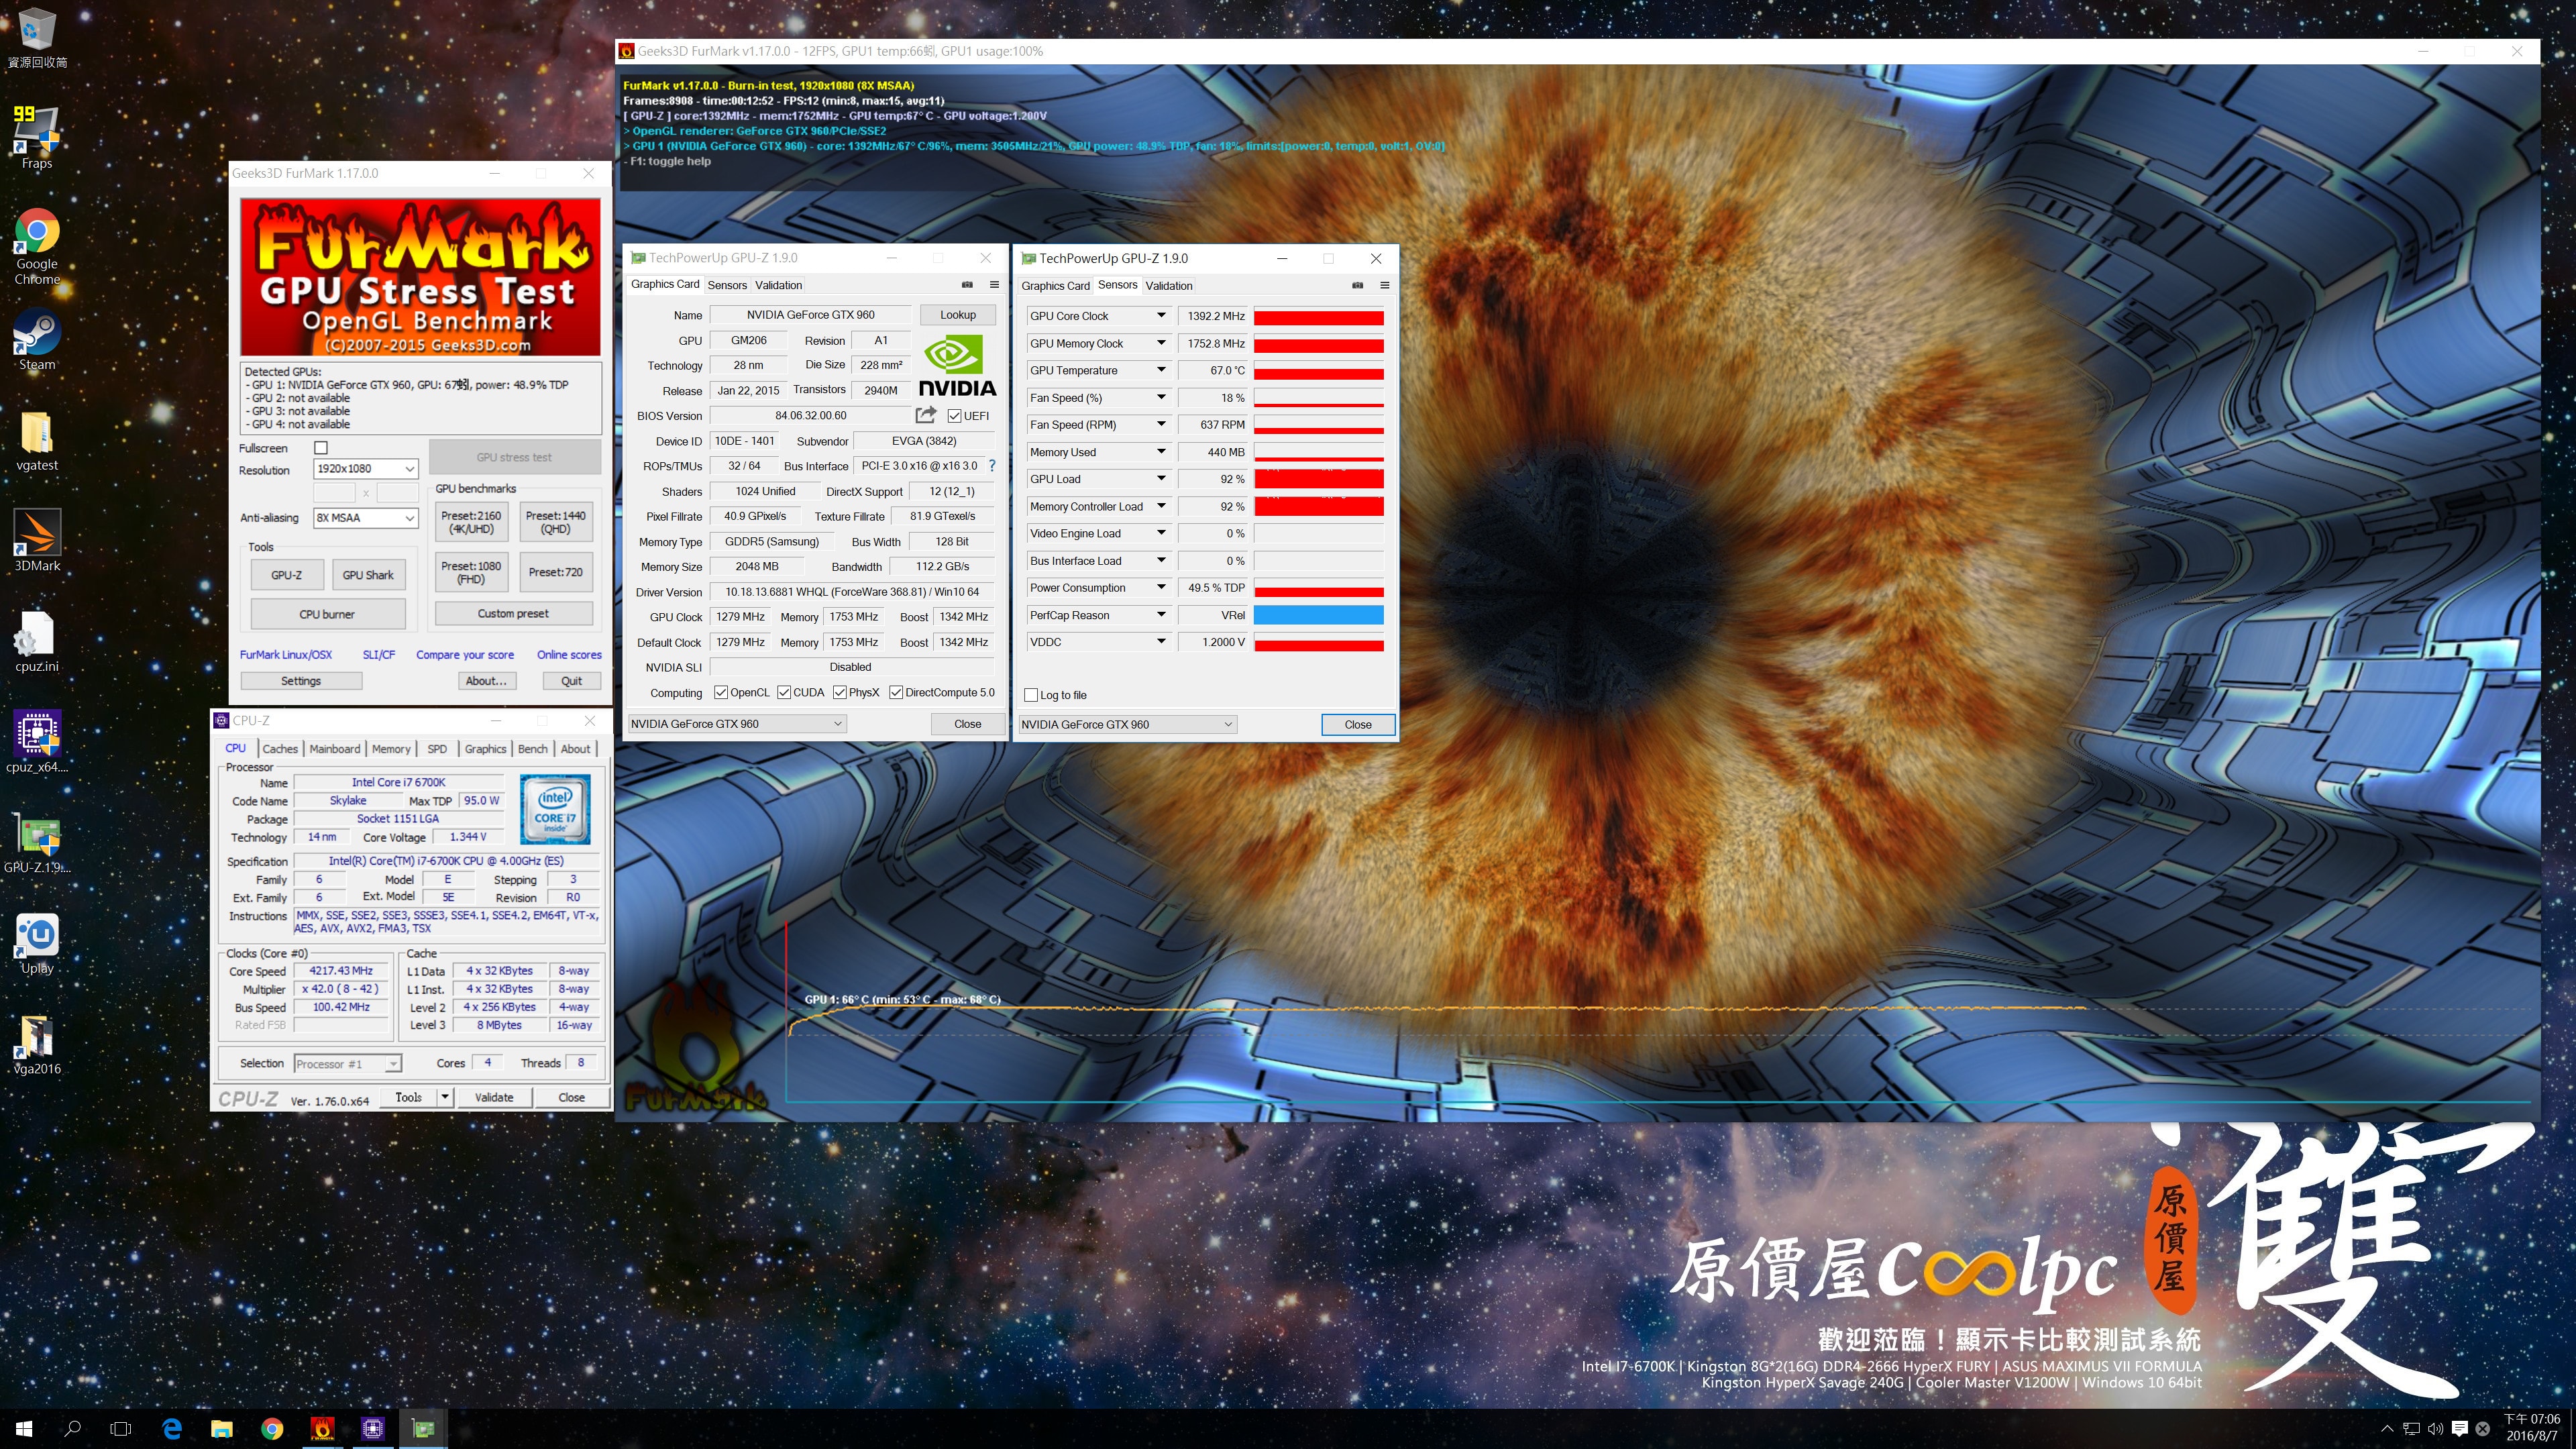
Task: Start the Preset:1080 (FHD) benchmark
Action: click(x=471, y=572)
